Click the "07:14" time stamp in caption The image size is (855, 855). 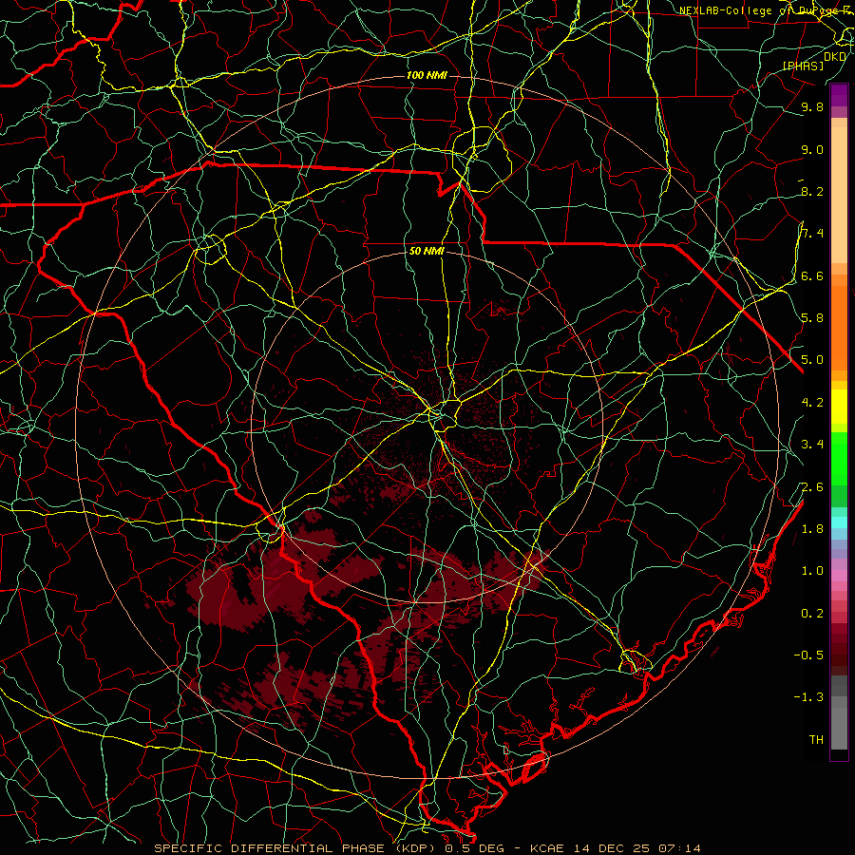click(x=679, y=848)
